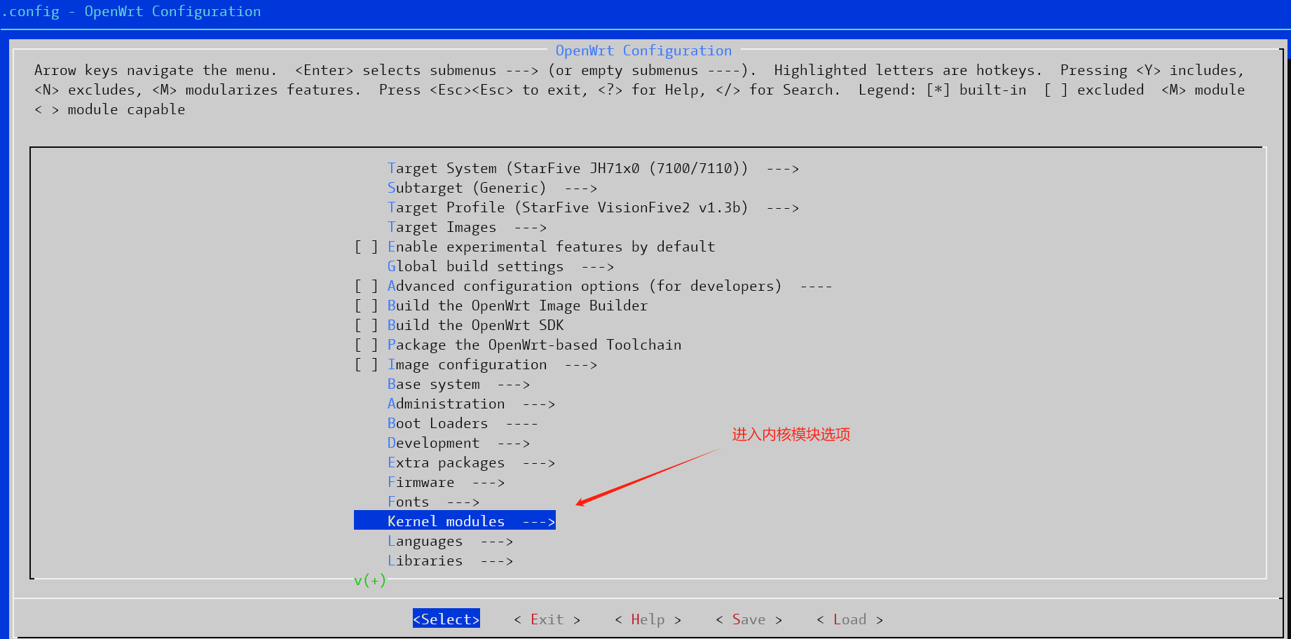Viewport: 1291px width, 639px height.
Task: Expand Administration submenu entry
Action: [471, 404]
